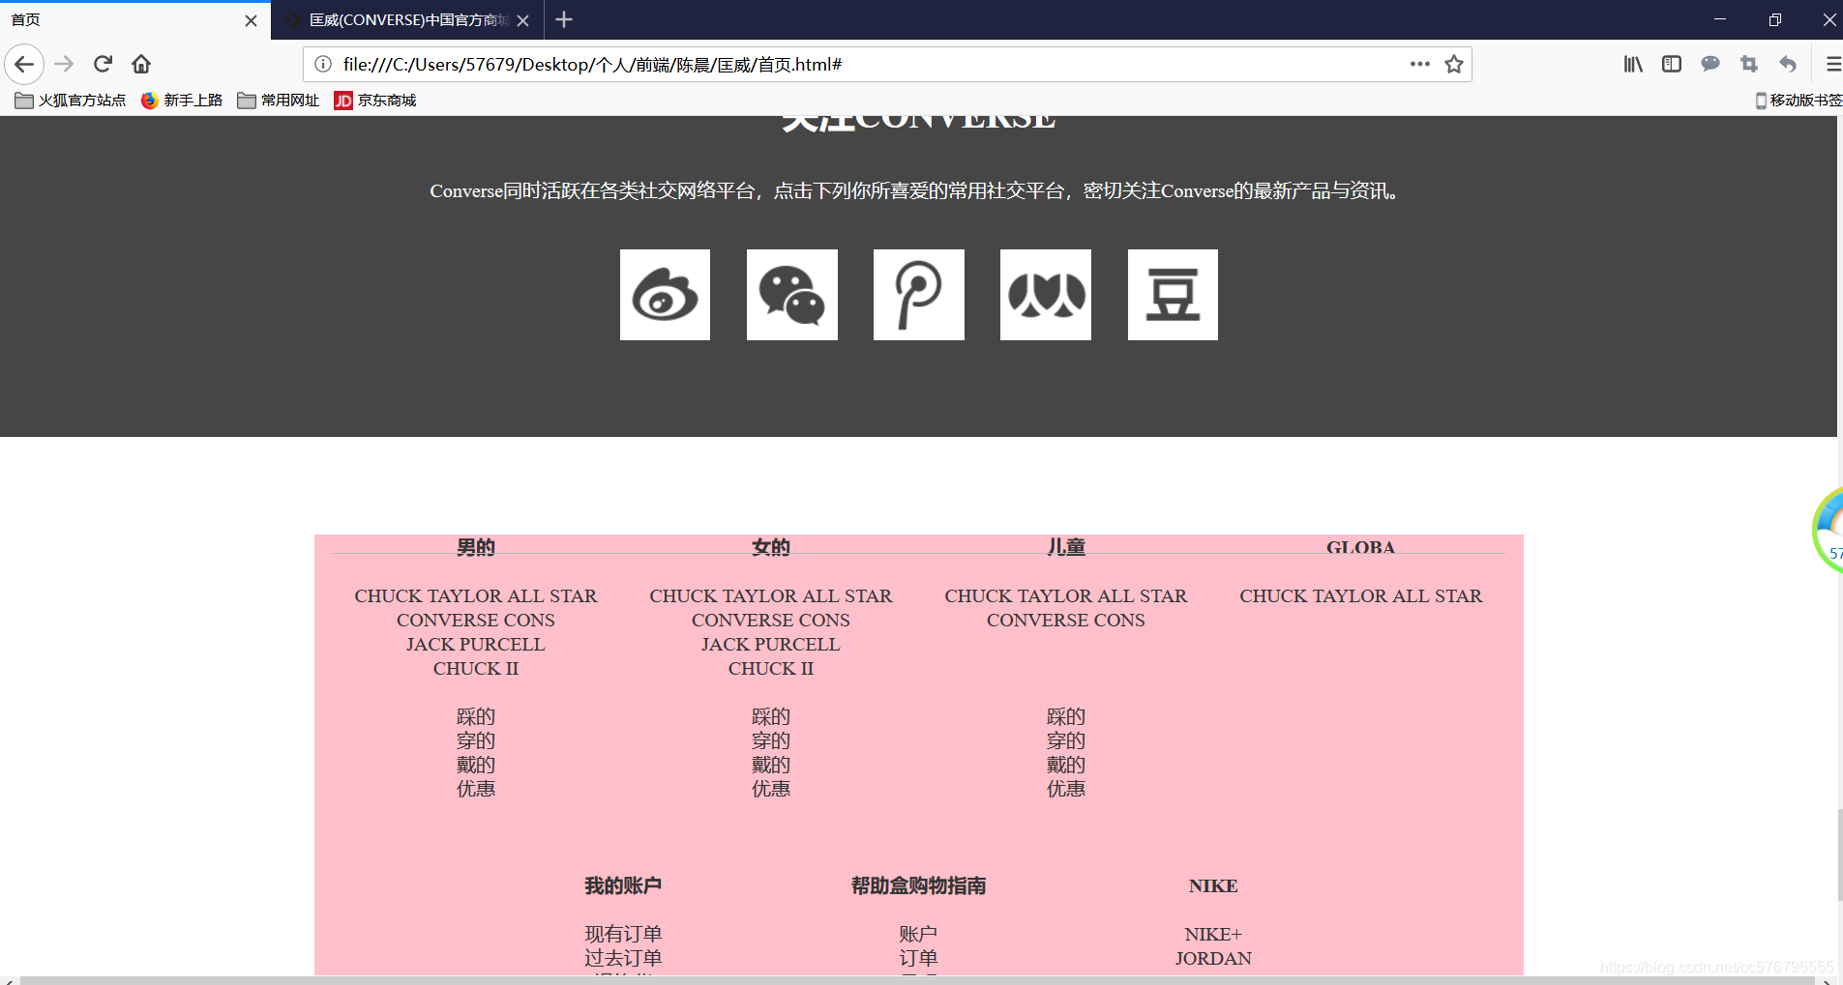Click 踩的 in the 儿童 column

(1066, 716)
